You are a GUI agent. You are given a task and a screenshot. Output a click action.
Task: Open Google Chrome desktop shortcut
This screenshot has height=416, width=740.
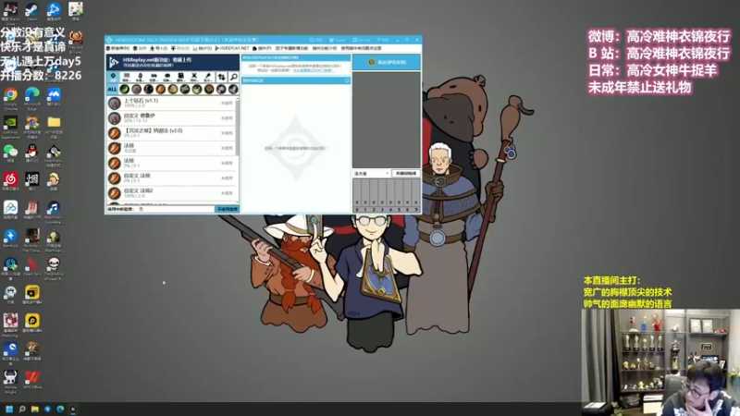[10, 99]
